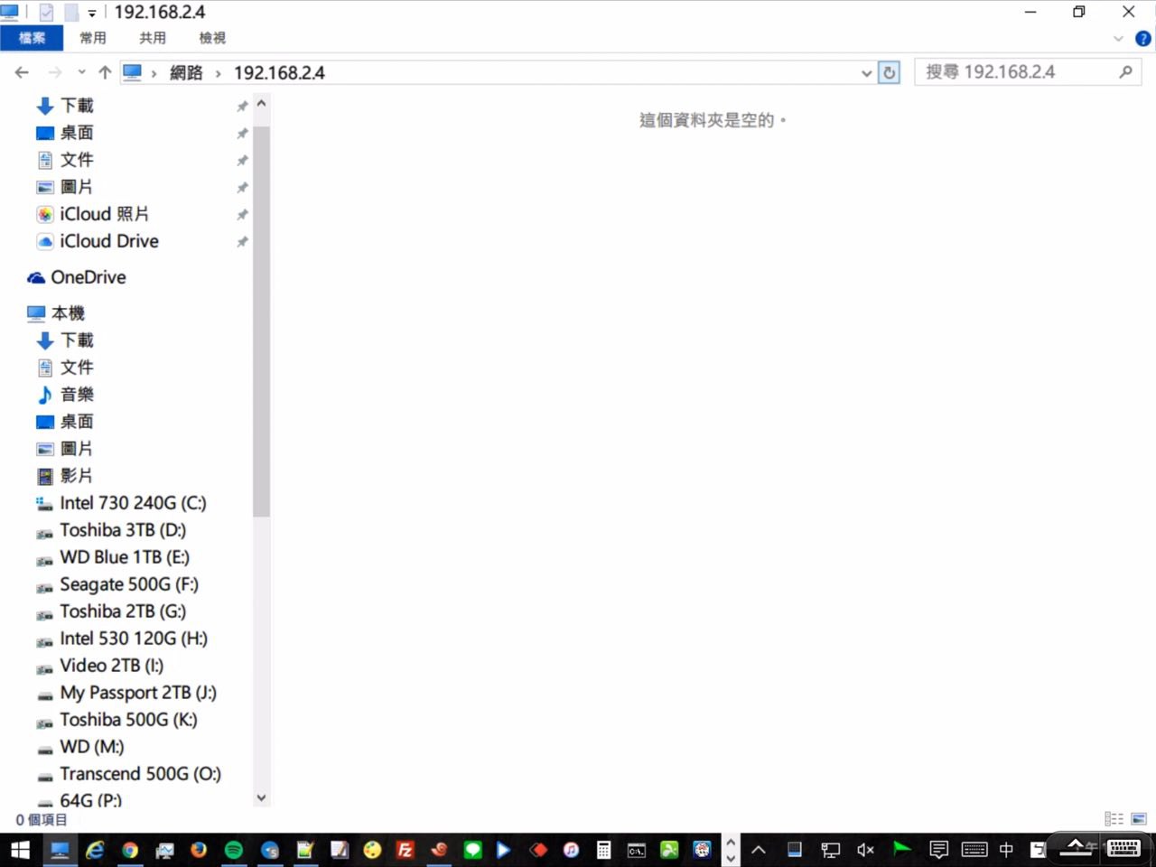
Task: Select OneDrive in the navigation pane
Action: 88,277
